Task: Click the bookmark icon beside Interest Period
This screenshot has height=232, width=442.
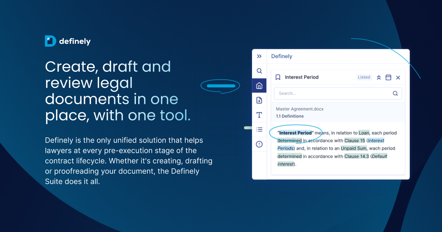Action: pos(278,77)
